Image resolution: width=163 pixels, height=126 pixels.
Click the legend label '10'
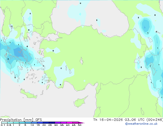pyautogui.click(x=32, y=125)
